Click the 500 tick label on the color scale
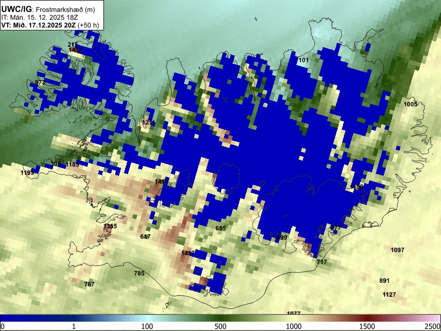The image size is (441, 331). pyautogui.click(x=220, y=326)
